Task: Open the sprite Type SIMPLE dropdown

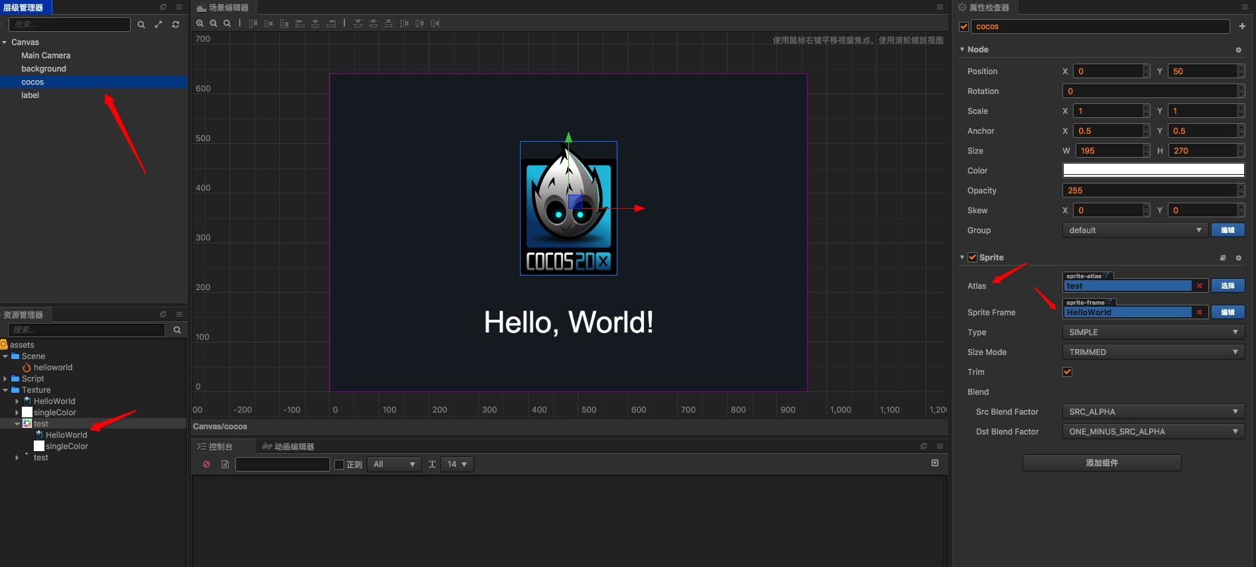Action: (1153, 332)
